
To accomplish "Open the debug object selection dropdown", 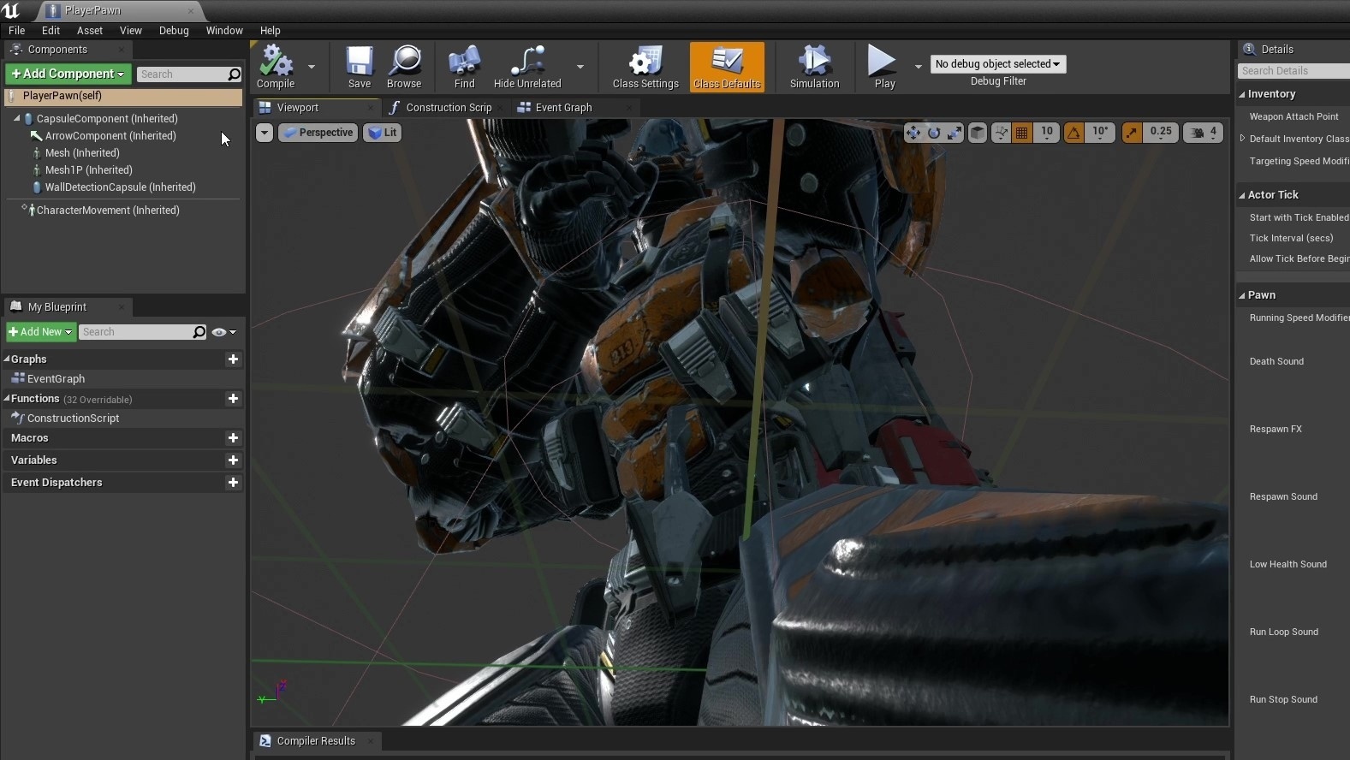I will (997, 64).
